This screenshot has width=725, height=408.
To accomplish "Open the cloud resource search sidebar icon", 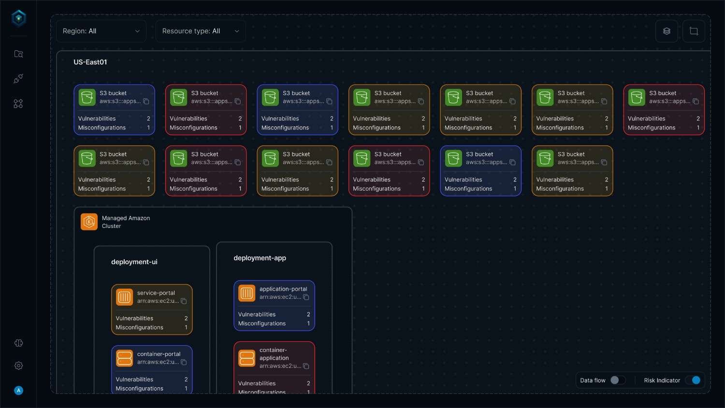I will click(x=18, y=54).
